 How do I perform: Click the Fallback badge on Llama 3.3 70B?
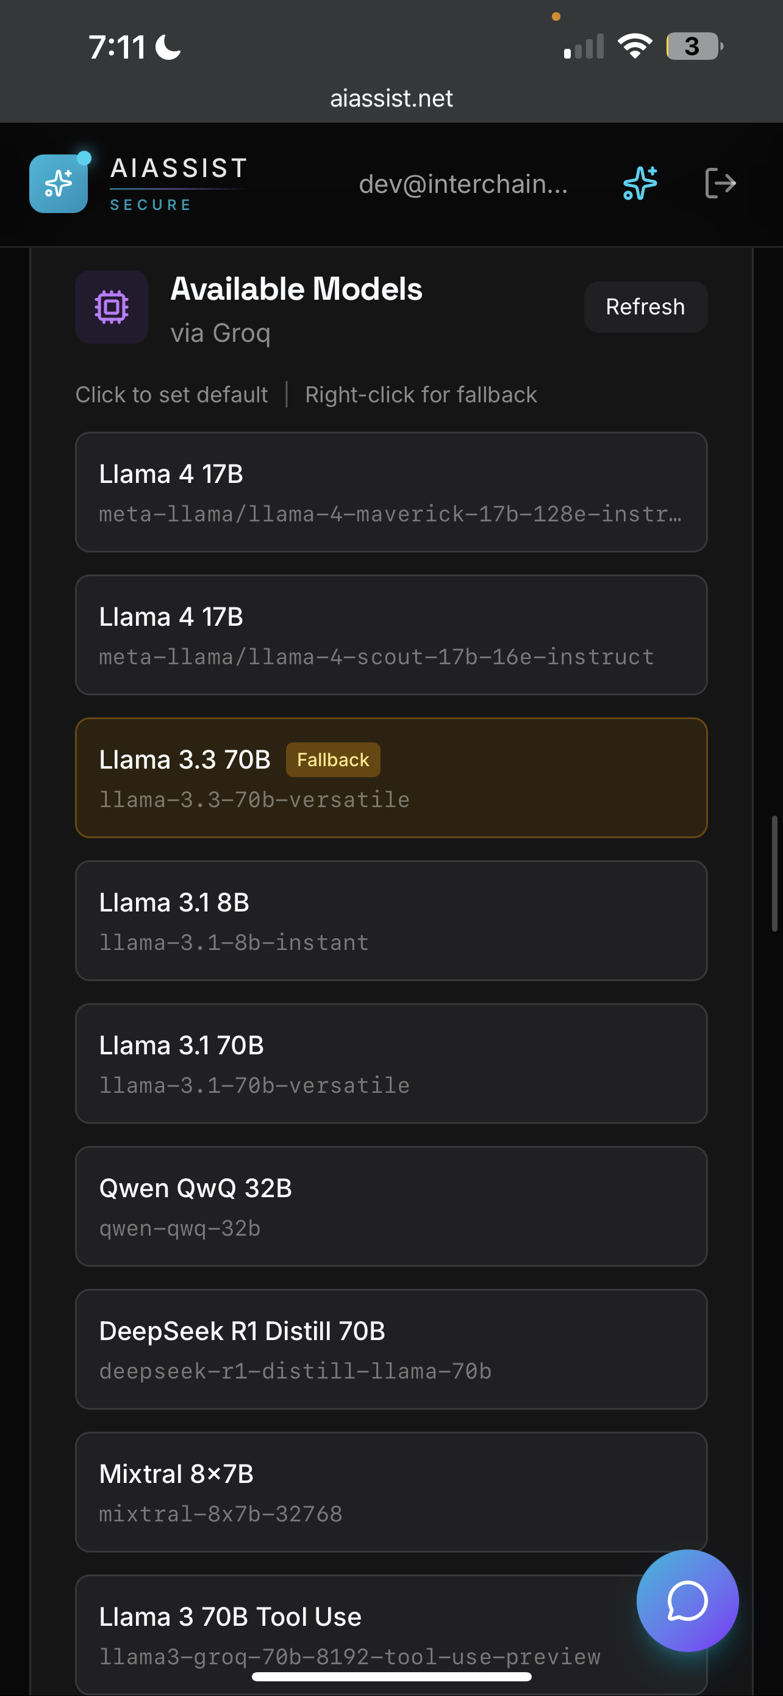coord(333,759)
